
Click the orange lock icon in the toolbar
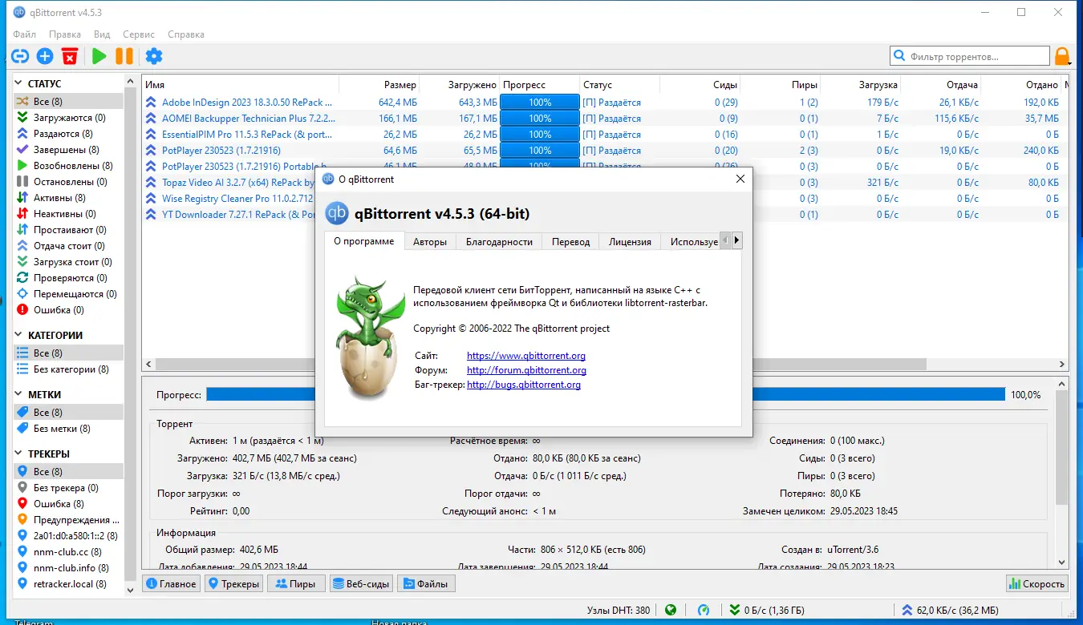tap(1062, 56)
